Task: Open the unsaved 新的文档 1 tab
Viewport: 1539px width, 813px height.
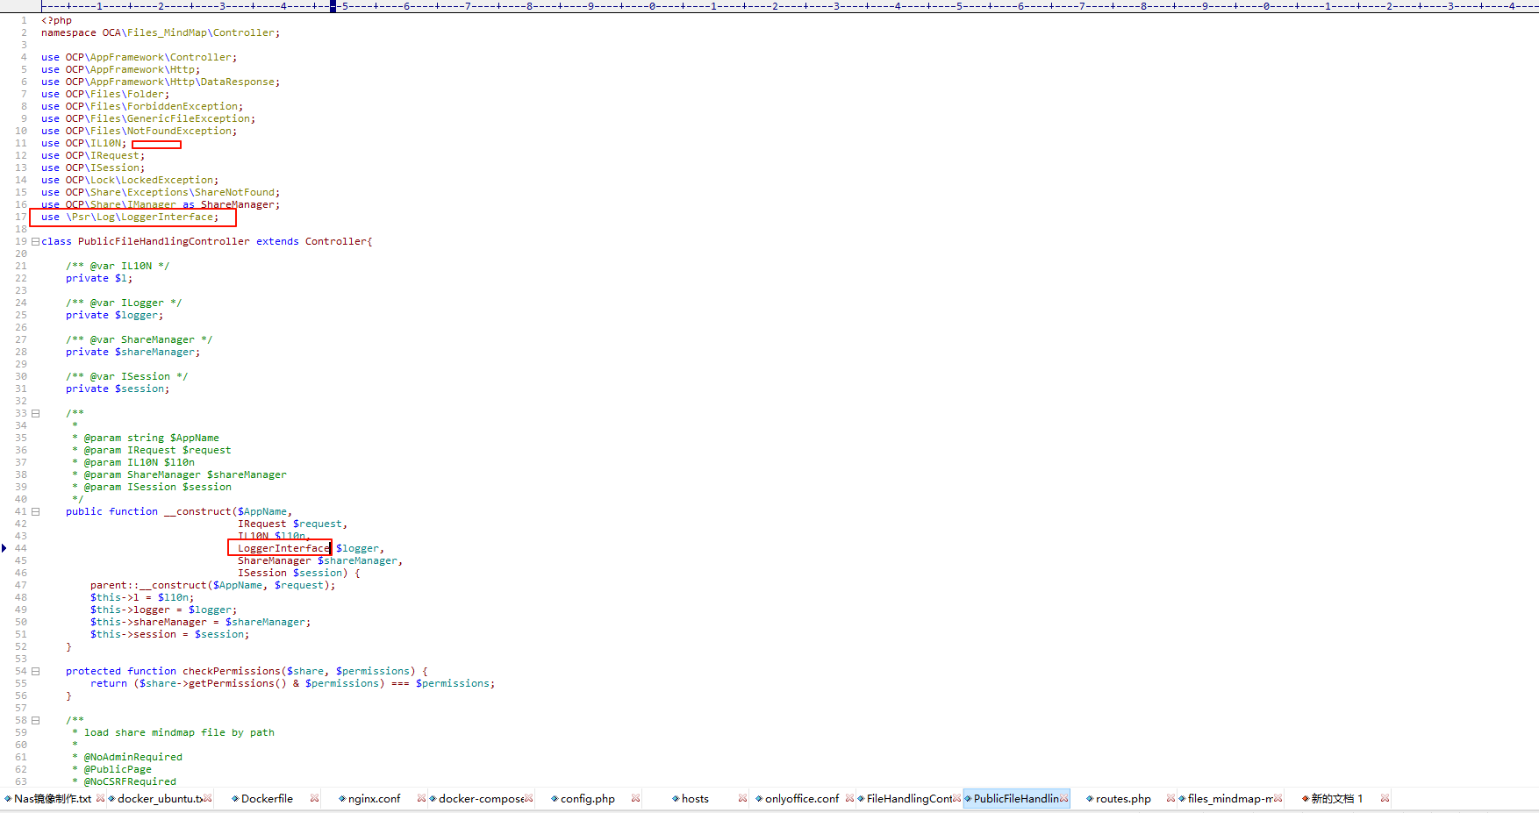Action: tap(1337, 798)
